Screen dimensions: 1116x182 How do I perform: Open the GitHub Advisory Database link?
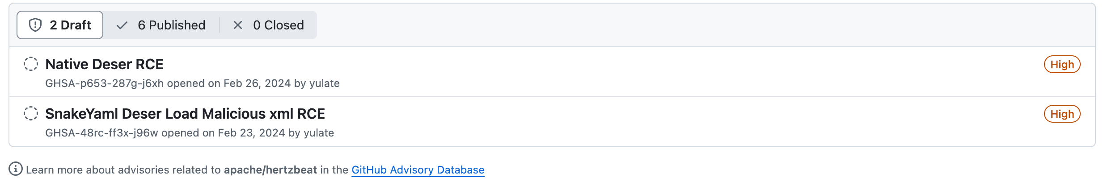[418, 170]
